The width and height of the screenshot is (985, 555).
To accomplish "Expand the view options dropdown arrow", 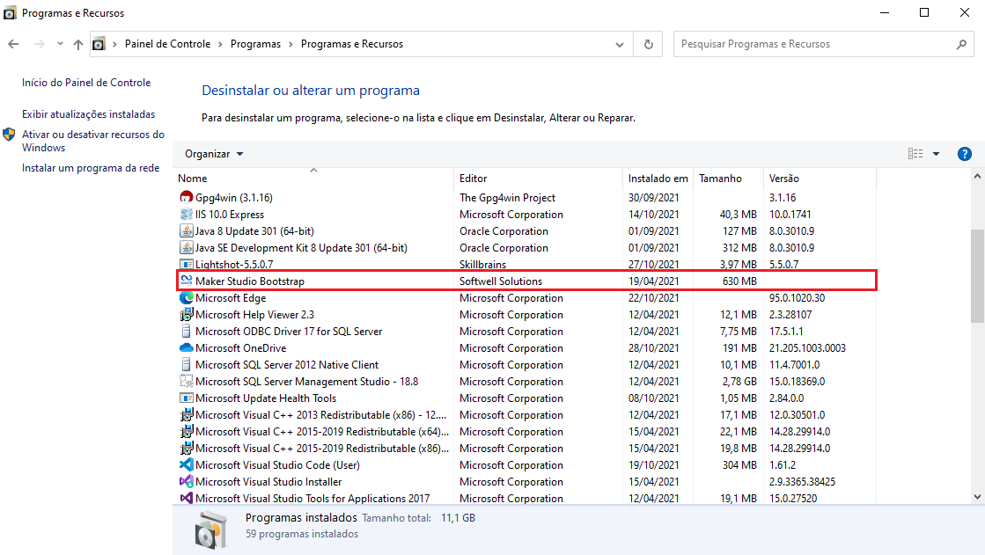I will pos(937,154).
